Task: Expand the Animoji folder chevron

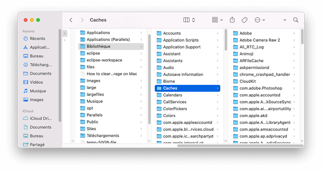Action: [294, 54]
